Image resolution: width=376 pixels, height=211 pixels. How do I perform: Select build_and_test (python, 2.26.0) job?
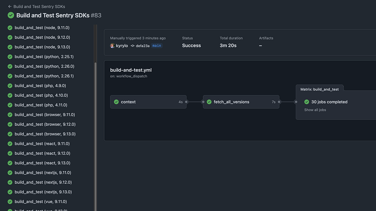tap(44, 66)
